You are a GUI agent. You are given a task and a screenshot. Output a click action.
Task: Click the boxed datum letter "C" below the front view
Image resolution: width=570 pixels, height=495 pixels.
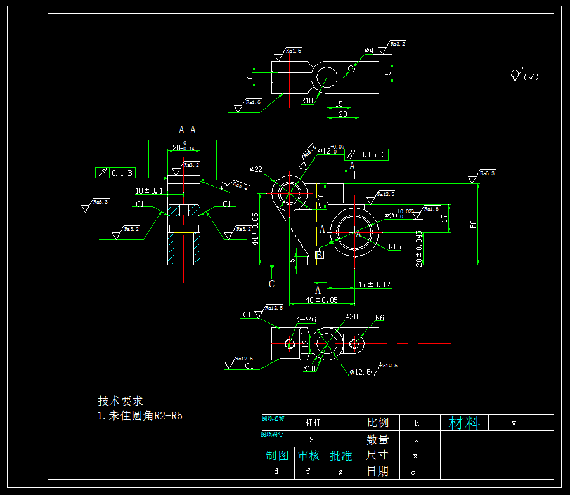272,283
